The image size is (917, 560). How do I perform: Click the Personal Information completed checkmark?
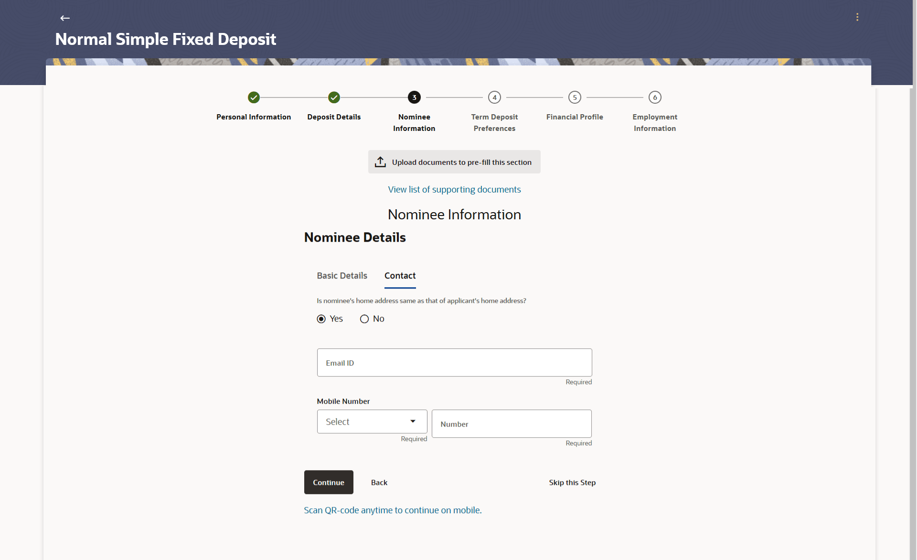click(254, 97)
